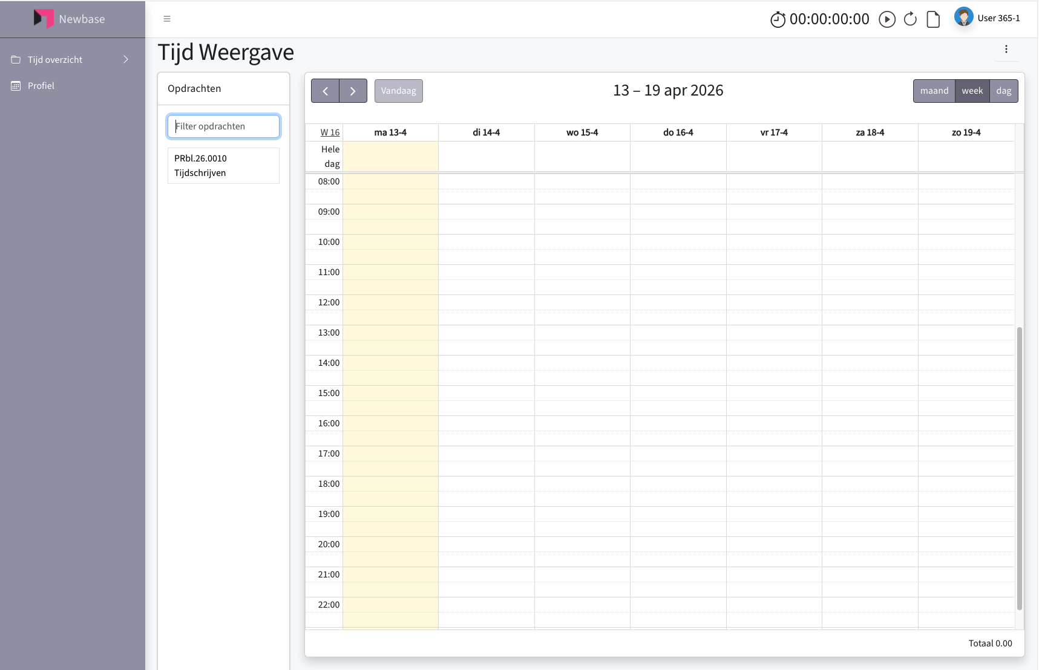
Task: Click the document icon next to timer
Action: click(x=933, y=19)
